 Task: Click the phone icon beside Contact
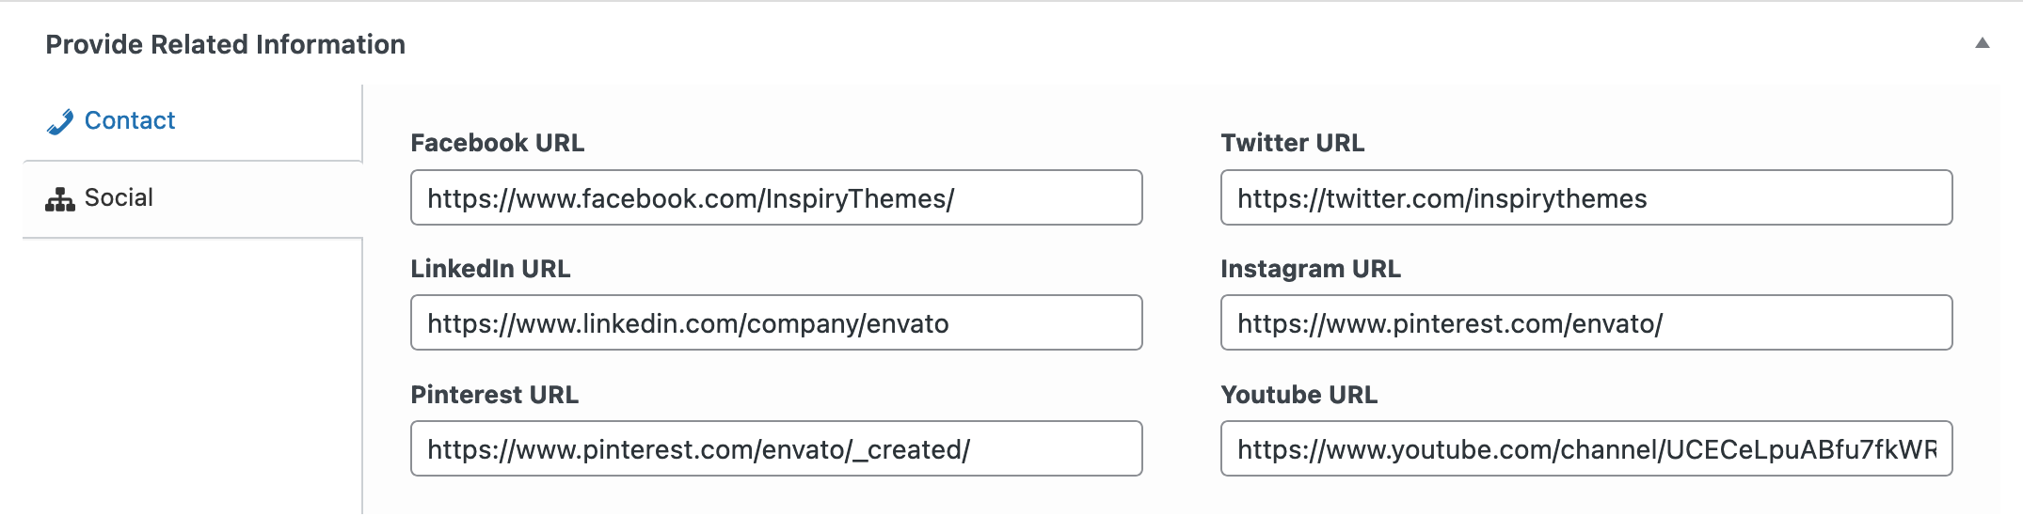60,122
